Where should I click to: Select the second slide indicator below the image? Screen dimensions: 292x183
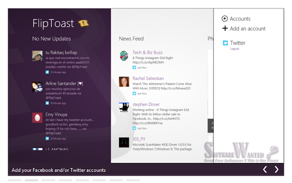(31, 180)
